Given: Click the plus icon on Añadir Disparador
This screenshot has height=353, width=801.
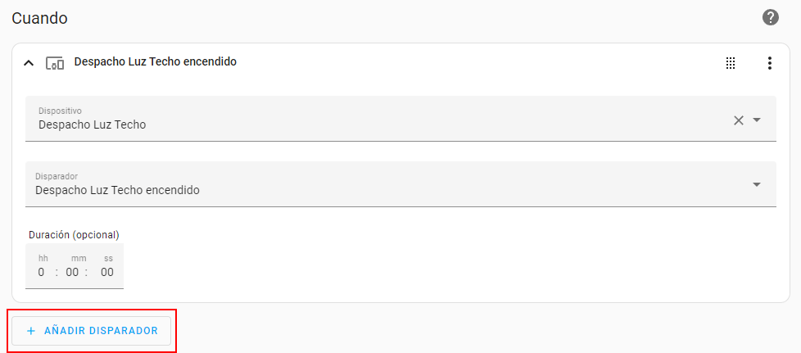Looking at the screenshot, I should tap(31, 331).
